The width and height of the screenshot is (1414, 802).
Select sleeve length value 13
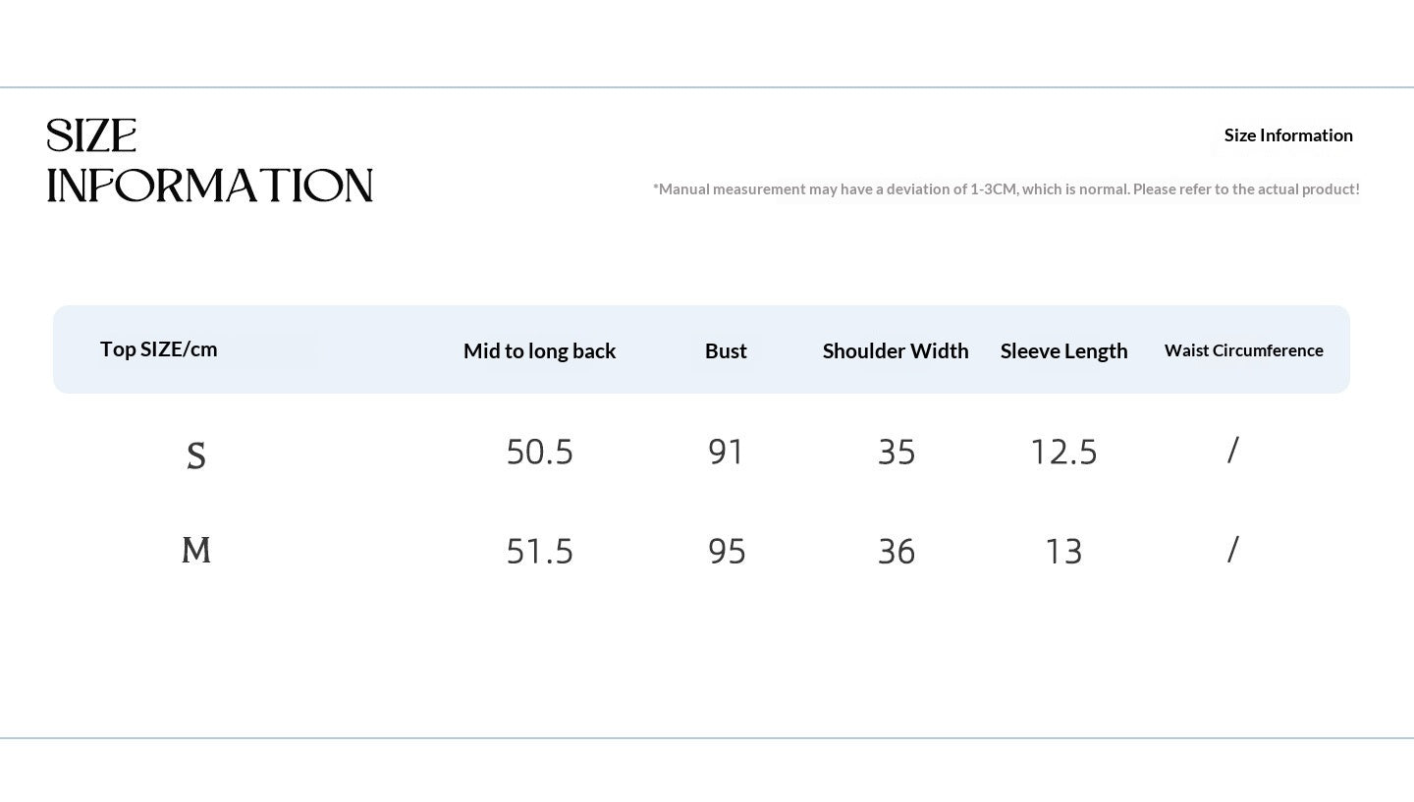pyautogui.click(x=1063, y=551)
